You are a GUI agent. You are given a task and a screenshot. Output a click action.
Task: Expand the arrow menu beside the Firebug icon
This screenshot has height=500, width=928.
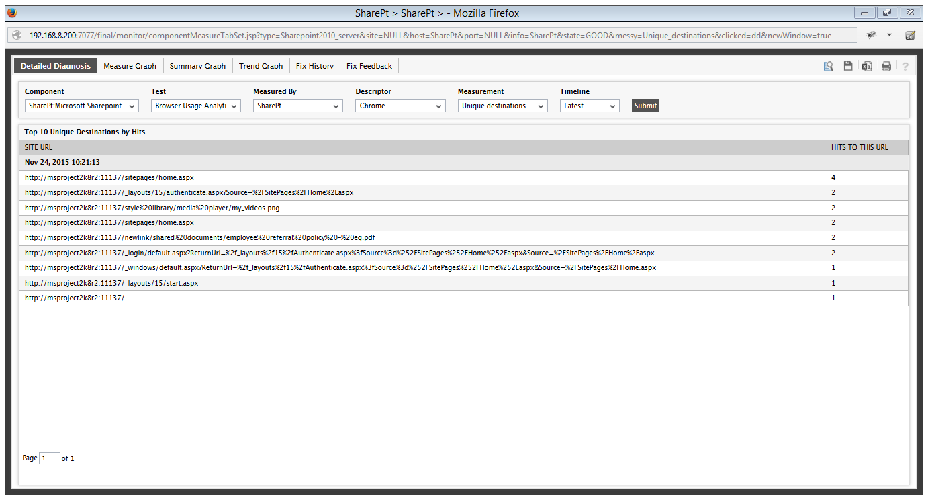click(x=889, y=35)
